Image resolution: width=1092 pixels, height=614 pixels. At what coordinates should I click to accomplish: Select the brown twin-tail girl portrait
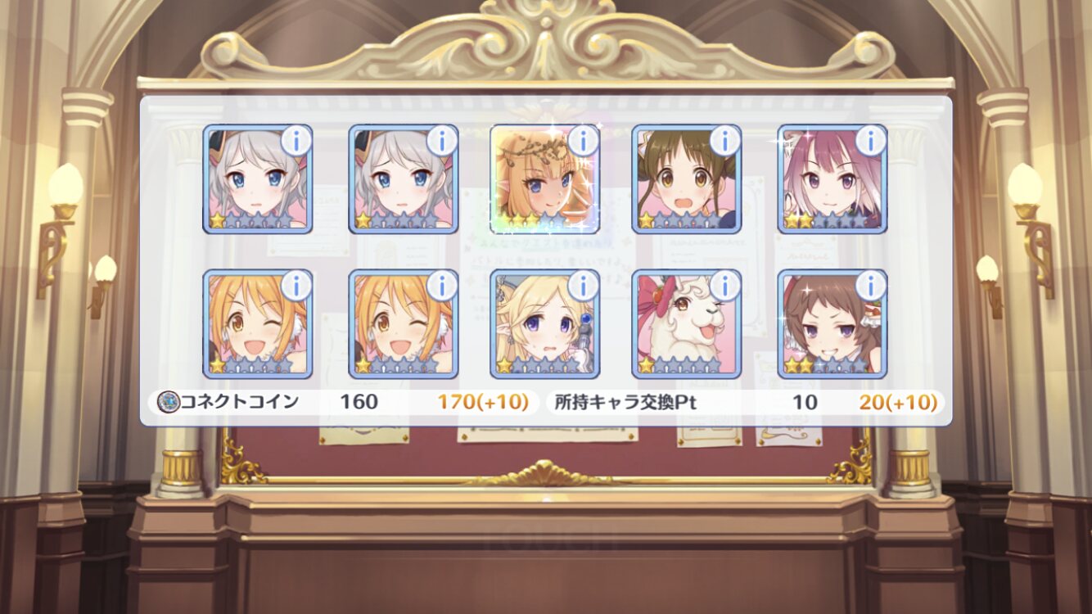(686, 179)
